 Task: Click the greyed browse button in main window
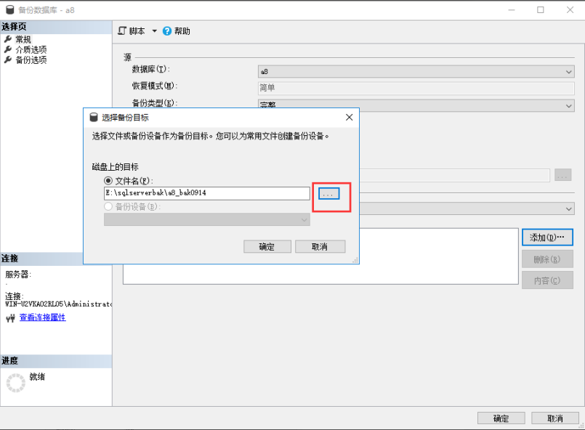tap(563, 175)
